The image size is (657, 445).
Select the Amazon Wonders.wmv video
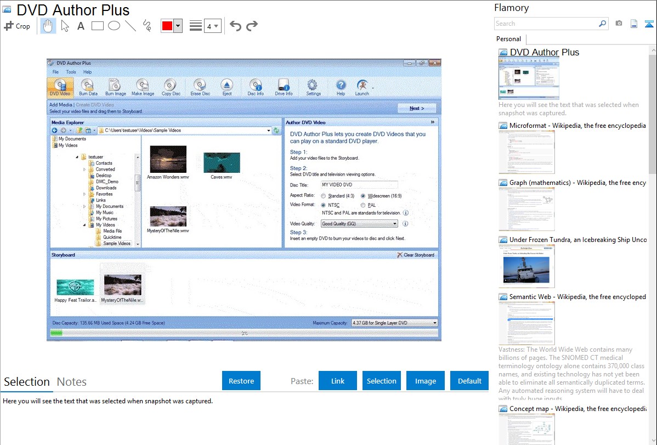tap(168, 162)
